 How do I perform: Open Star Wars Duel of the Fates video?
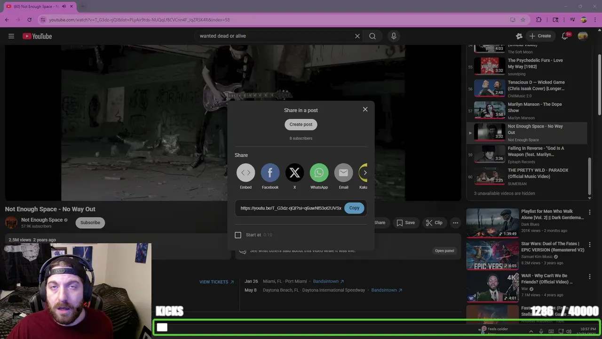(x=553, y=247)
